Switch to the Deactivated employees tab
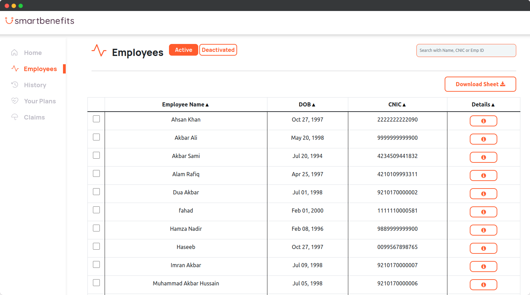This screenshot has height=295, width=530. click(x=218, y=50)
